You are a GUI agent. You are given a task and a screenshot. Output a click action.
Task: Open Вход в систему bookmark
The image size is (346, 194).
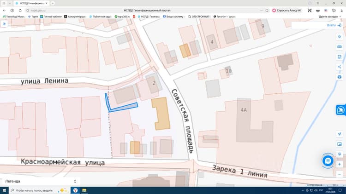coord(173,17)
